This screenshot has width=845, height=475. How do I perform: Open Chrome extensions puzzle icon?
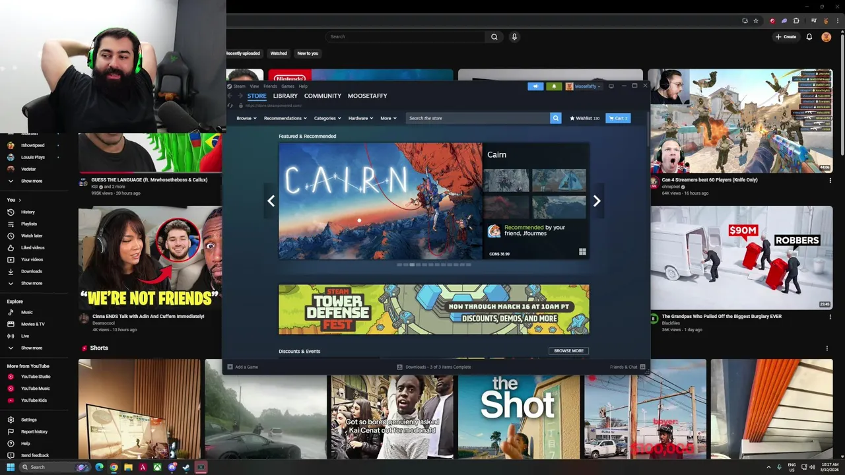(x=797, y=21)
